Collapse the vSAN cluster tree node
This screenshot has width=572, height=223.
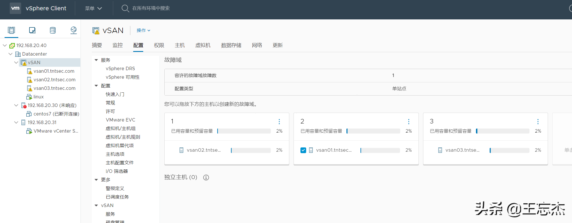point(16,62)
